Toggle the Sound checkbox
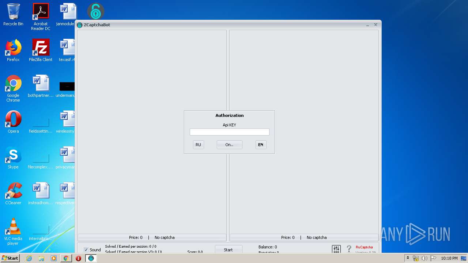The image size is (468, 263). (86, 250)
